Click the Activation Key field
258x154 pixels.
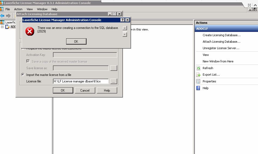(85, 55)
